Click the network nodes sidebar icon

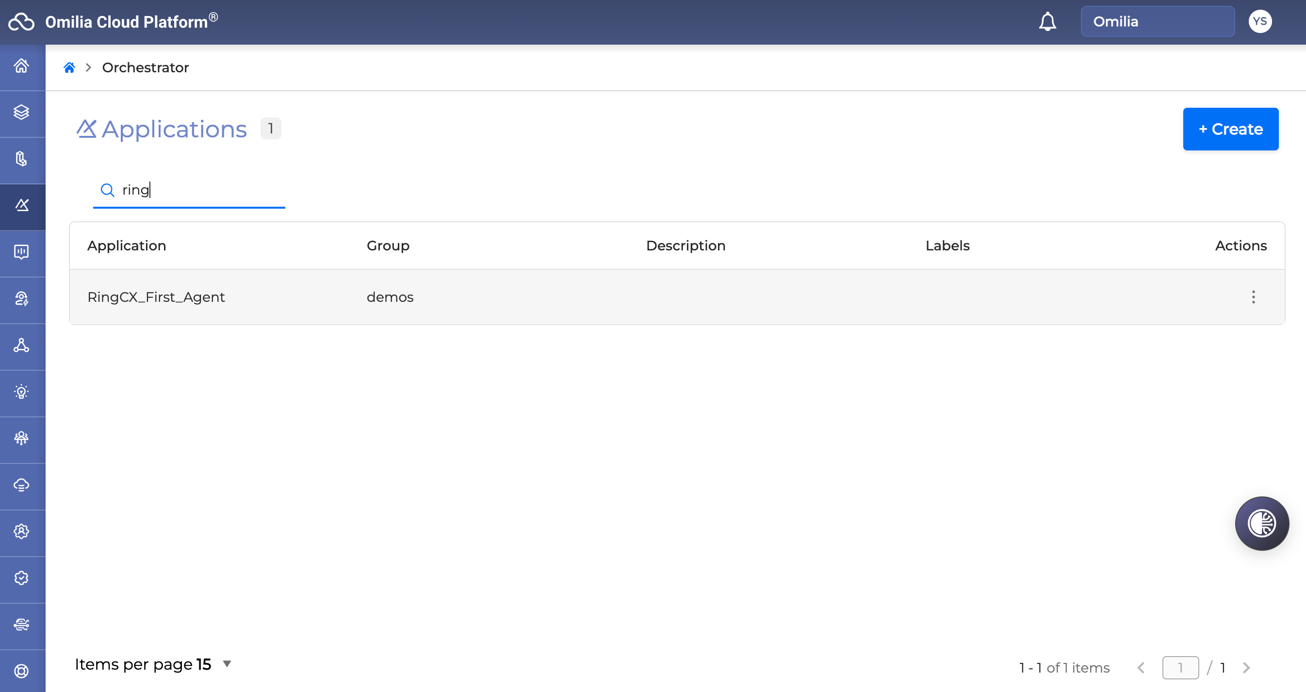(x=21, y=346)
